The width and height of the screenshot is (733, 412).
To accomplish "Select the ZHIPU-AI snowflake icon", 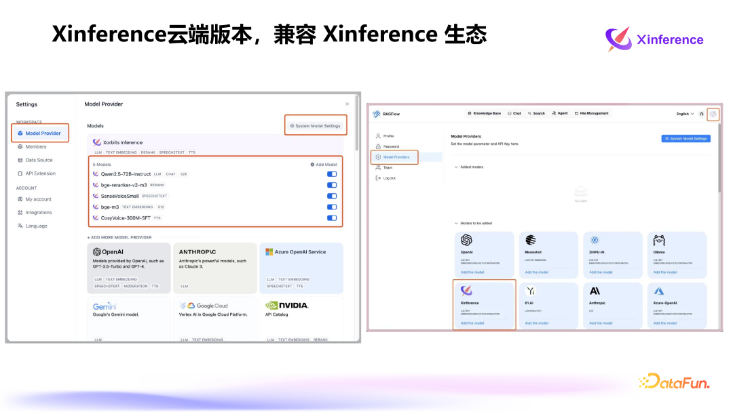I will [x=595, y=239].
